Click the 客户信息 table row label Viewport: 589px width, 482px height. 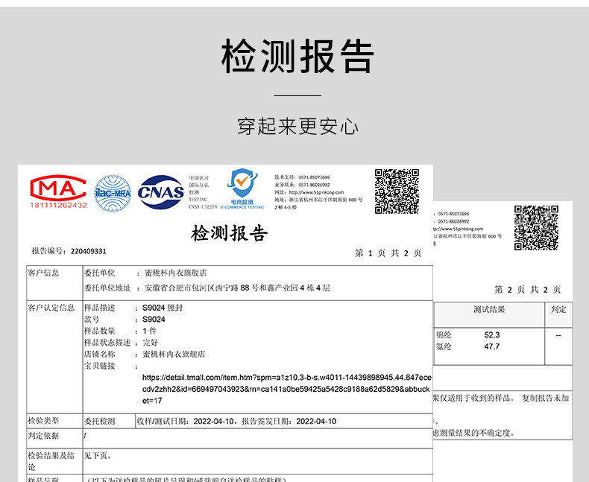point(43,273)
